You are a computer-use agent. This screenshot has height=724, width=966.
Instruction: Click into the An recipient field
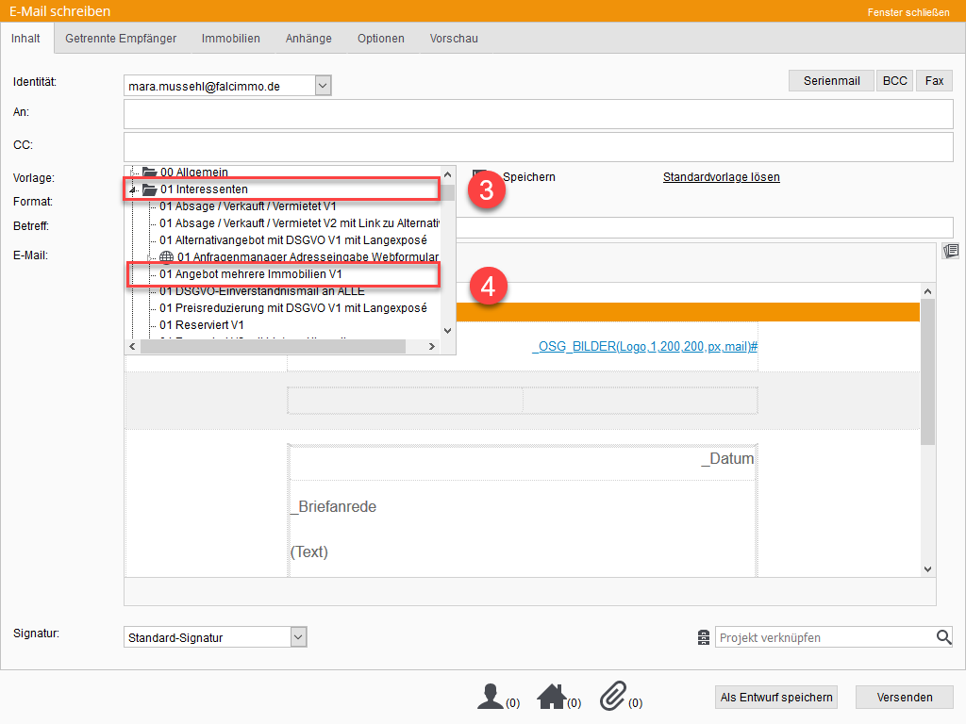pyautogui.click(x=538, y=114)
